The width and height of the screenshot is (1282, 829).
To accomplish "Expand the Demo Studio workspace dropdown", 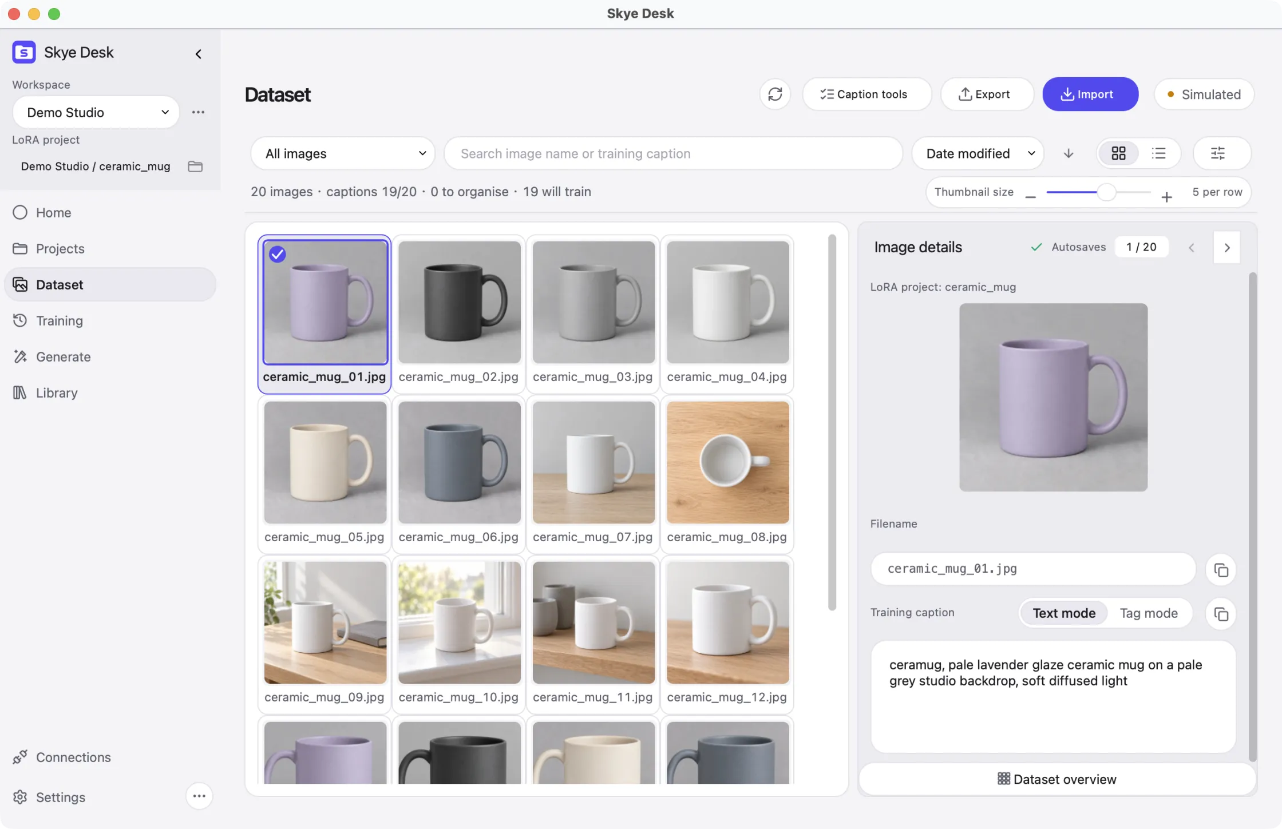I will pyautogui.click(x=96, y=112).
